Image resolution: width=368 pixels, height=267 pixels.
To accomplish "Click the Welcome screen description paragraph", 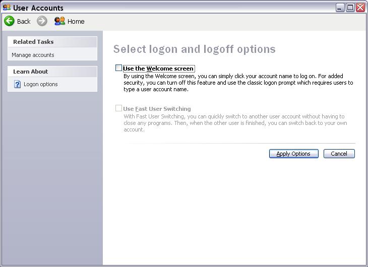I will pyautogui.click(x=238, y=83).
